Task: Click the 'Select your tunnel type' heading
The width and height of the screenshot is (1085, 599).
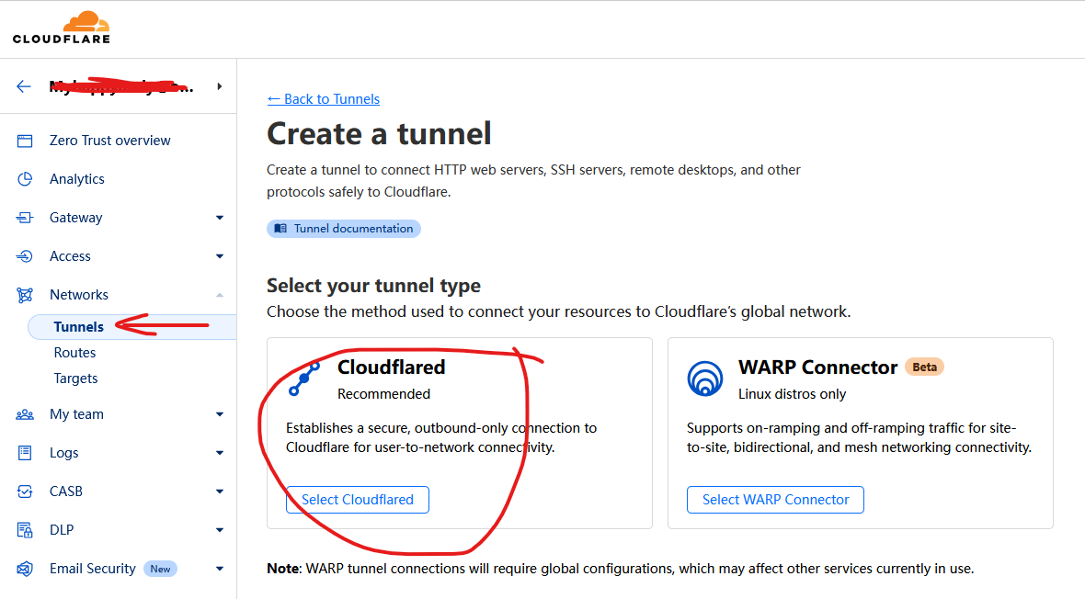Action: (373, 286)
